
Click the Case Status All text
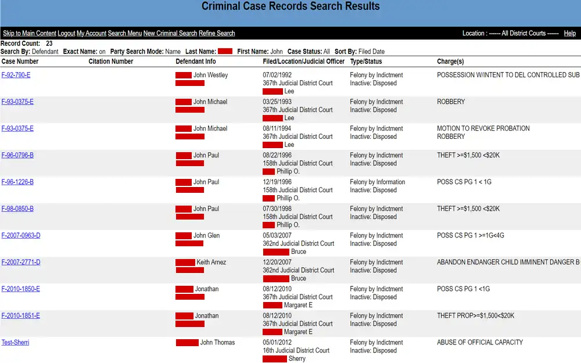click(x=309, y=52)
